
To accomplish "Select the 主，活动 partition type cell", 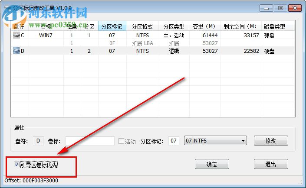I will (174, 35).
